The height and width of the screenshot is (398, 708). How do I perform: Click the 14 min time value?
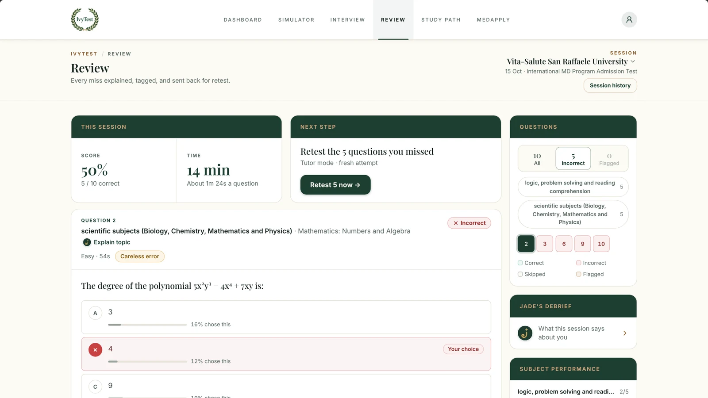click(208, 170)
